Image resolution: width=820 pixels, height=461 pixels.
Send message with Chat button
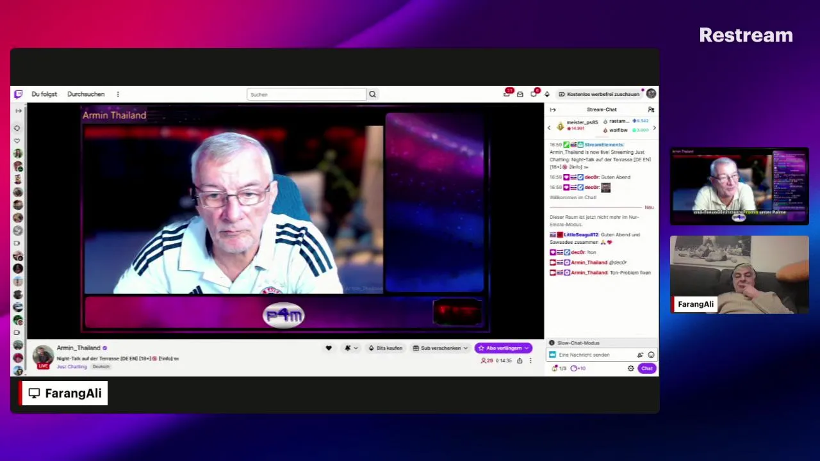click(x=646, y=368)
